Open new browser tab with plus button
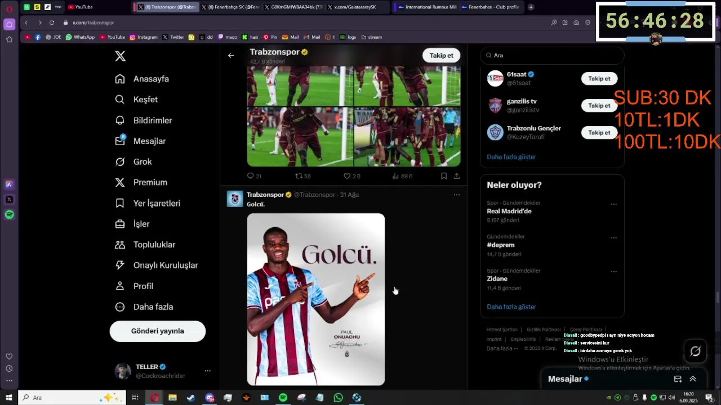The width and height of the screenshot is (721, 405). [531, 7]
